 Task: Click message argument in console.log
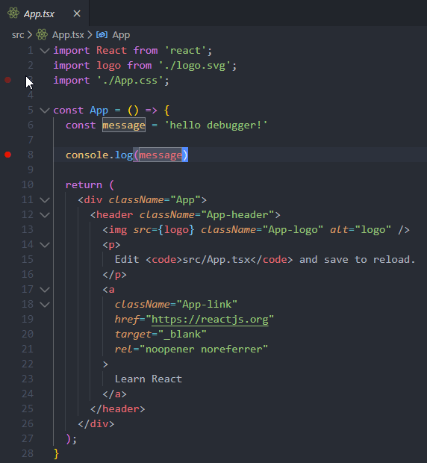coord(160,155)
